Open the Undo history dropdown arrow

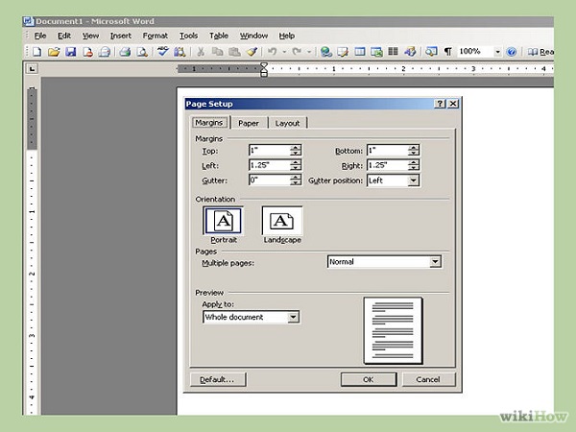[284, 52]
